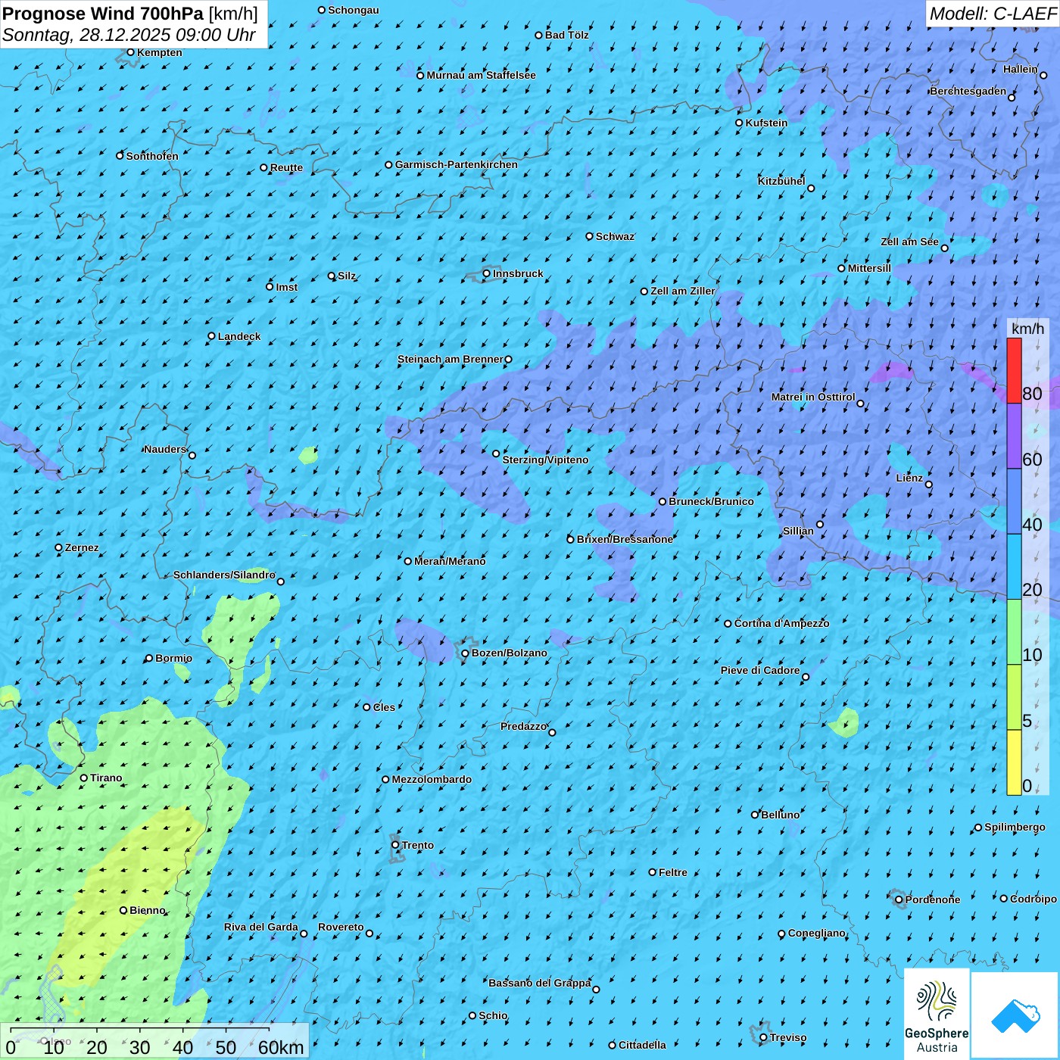Screen dimensions: 1060x1060
Task: Select the Innsbruck city marker
Action: pos(487,273)
